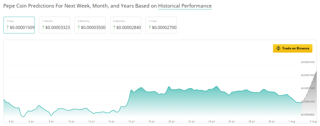
Task: Click the green up arrow in the 3-Months card
Action: (x=79, y=28)
